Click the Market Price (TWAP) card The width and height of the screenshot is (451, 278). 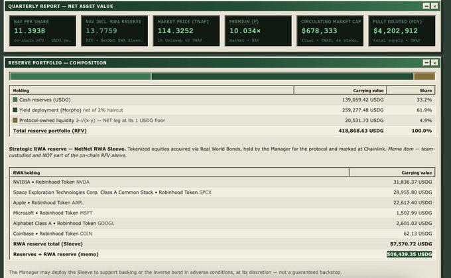186,31
